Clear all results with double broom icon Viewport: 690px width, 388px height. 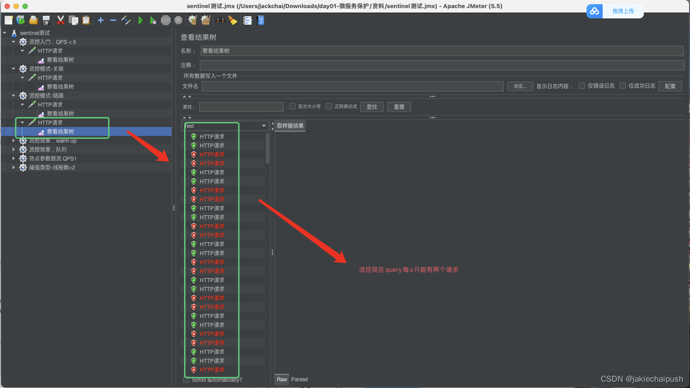(x=206, y=20)
